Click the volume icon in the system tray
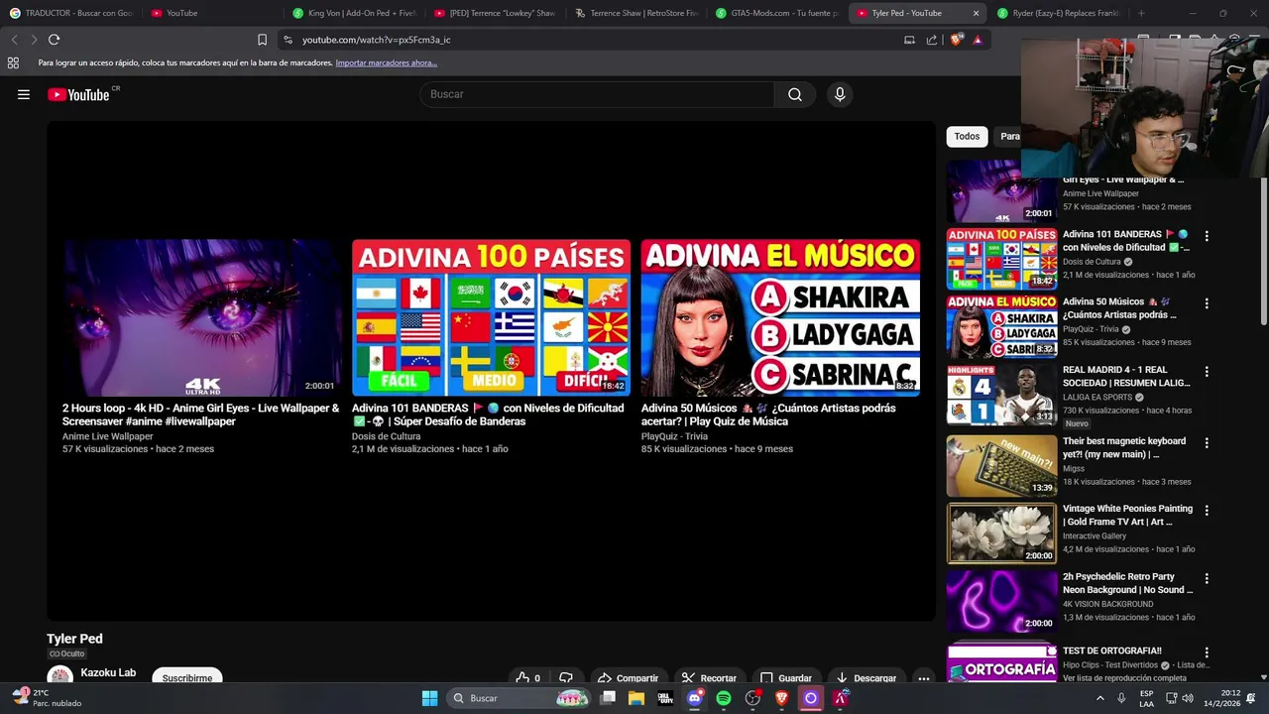The width and height of the screenshot is (1269, 714). 1188,698
